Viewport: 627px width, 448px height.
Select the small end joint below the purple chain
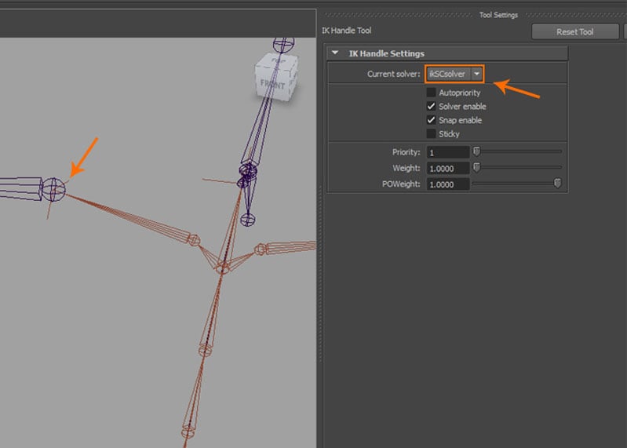click(247, 219)
